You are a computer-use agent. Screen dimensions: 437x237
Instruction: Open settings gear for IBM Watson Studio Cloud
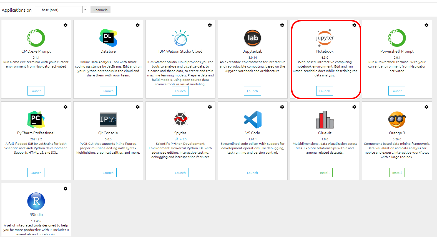click(x=210, y=25)
